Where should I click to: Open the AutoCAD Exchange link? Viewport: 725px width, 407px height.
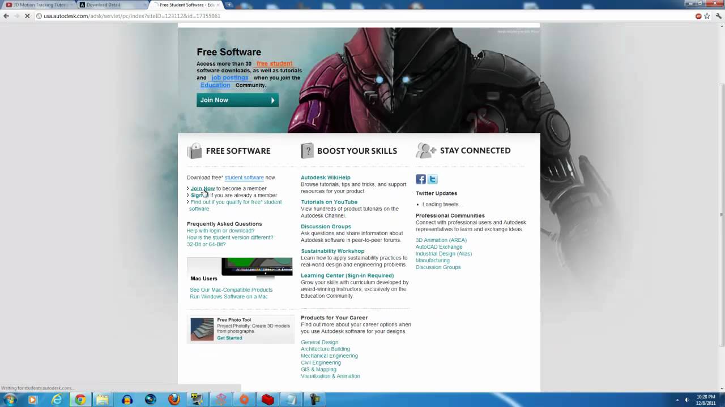pos(439,247)
